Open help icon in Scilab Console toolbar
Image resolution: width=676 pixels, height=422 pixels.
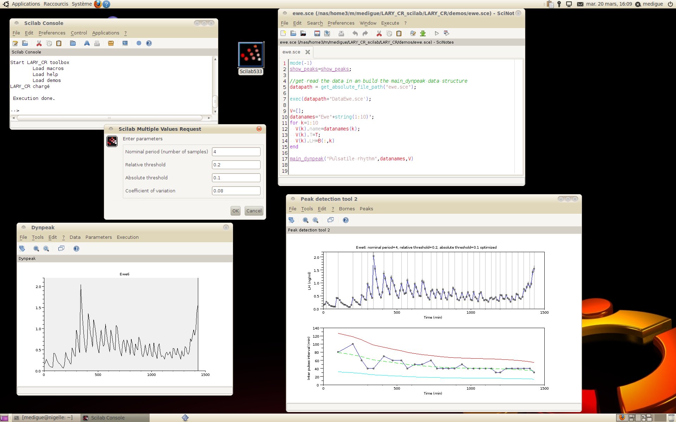[x=149, y=43]
